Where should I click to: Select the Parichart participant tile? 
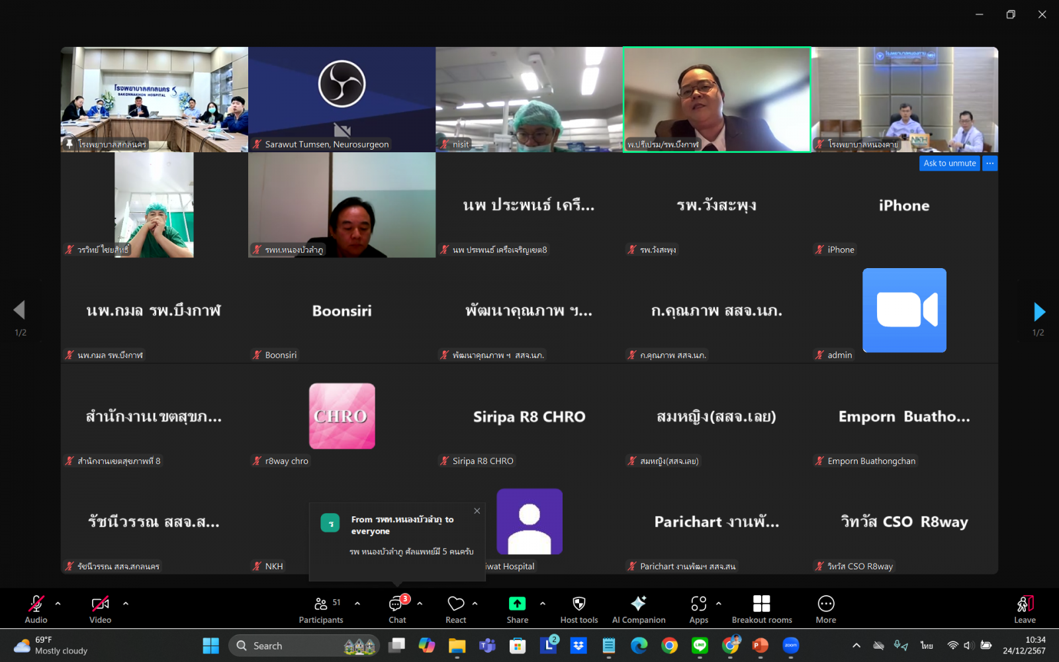(x=717, y=522)
